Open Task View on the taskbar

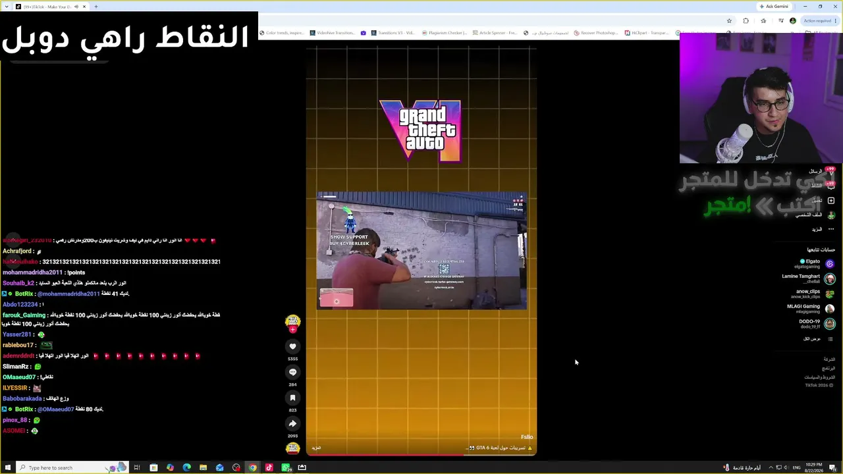(x=137, y=467)
